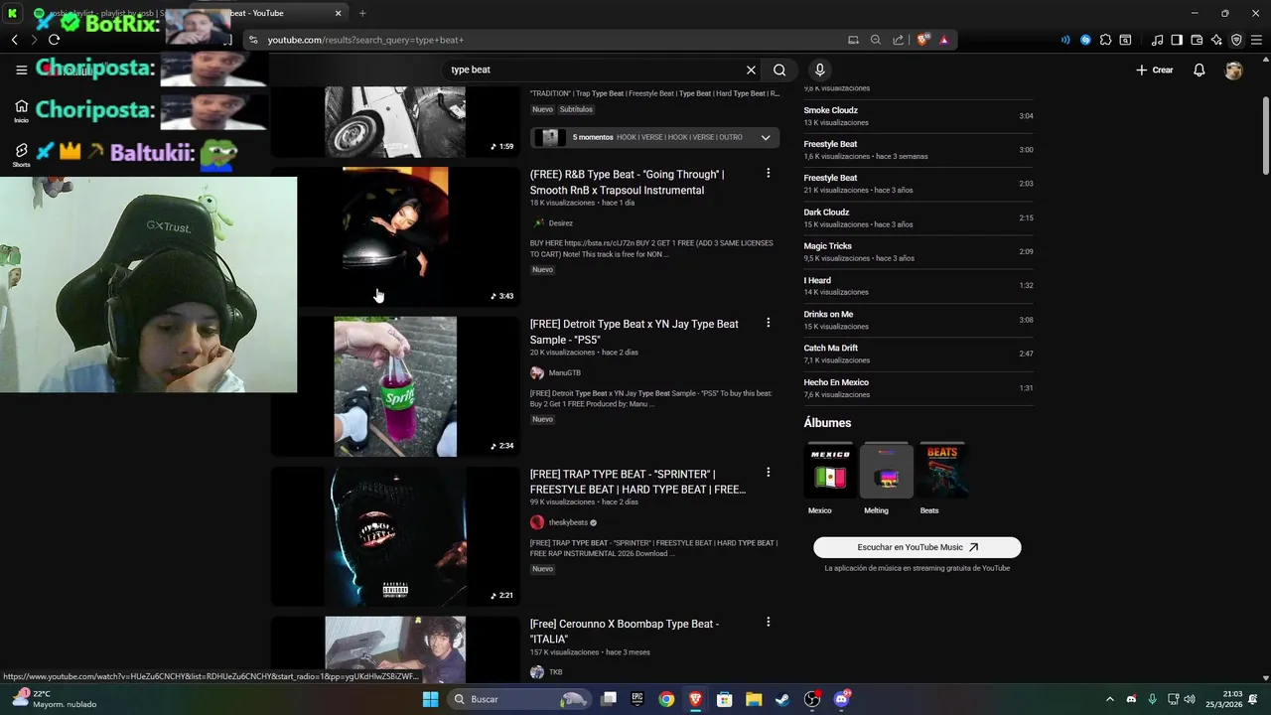Click the Brave Rewards triangle icon

(x=943, y=40)
